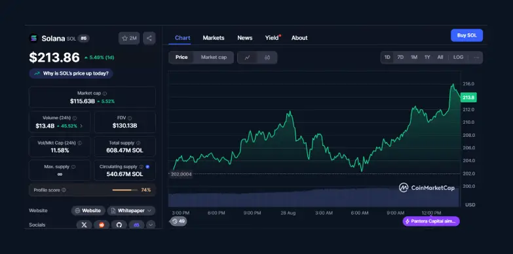Click the Solana logo icon
Viewport: 513px width, 254px height.
click(33, 38)
